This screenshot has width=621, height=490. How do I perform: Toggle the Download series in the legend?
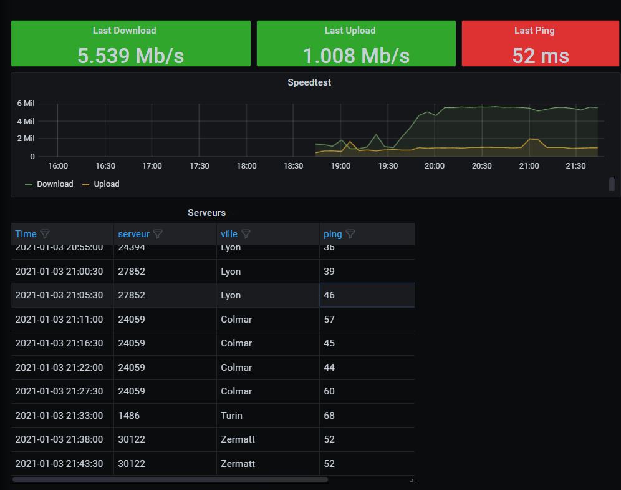click(x=55, y=184)
